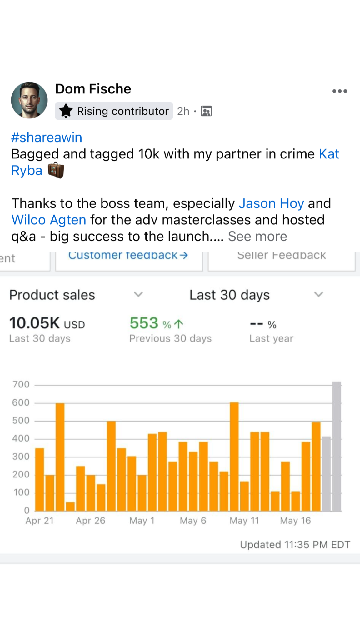Expand the Product sales dropdown chevron
This screenshot has width=360, height=640.
[138, 294]
